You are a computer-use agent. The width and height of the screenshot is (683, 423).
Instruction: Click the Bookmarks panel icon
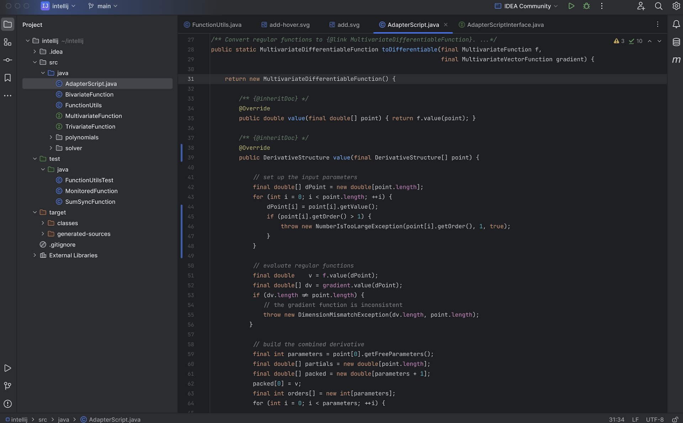click(x=8, y=79)
